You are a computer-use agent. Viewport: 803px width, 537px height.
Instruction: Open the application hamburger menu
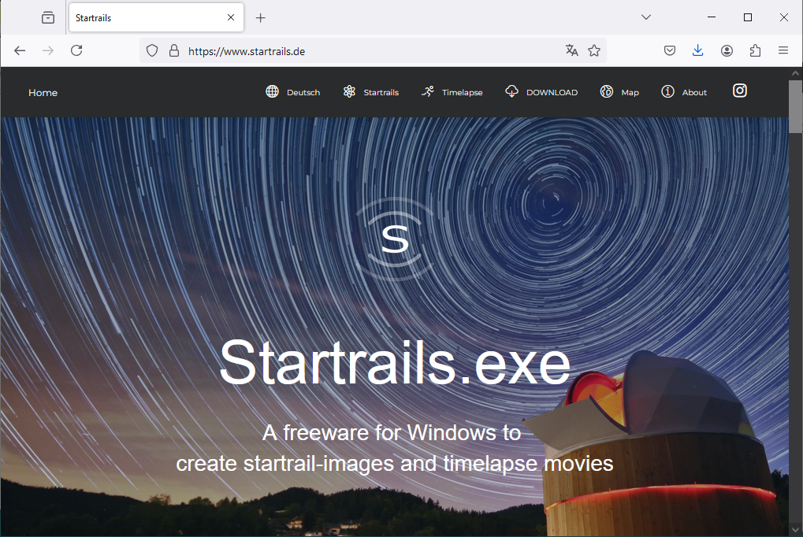point(783,50)
